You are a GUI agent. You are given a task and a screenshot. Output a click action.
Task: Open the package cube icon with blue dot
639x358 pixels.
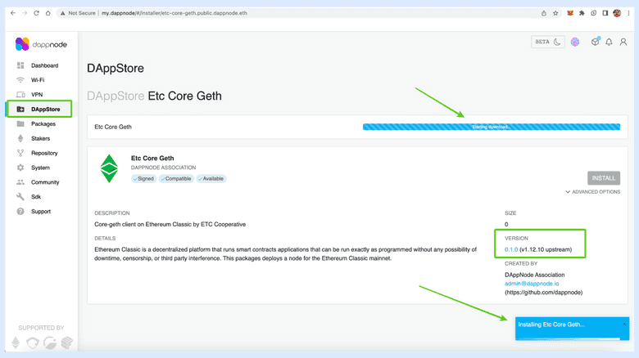(x=595, y=43)
